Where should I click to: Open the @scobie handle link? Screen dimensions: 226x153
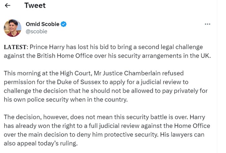point(36,31)
